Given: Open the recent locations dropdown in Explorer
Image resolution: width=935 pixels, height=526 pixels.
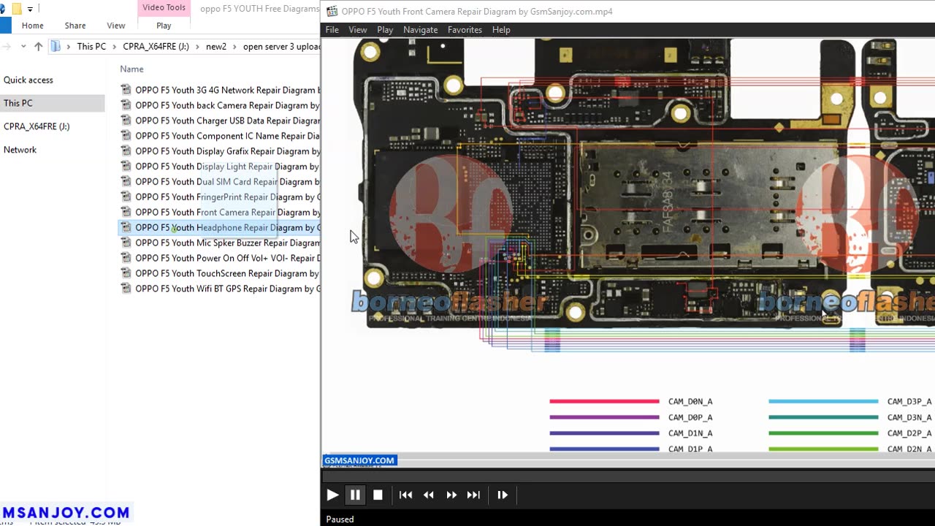Looking at the screenshot, I should click(23, 46).
